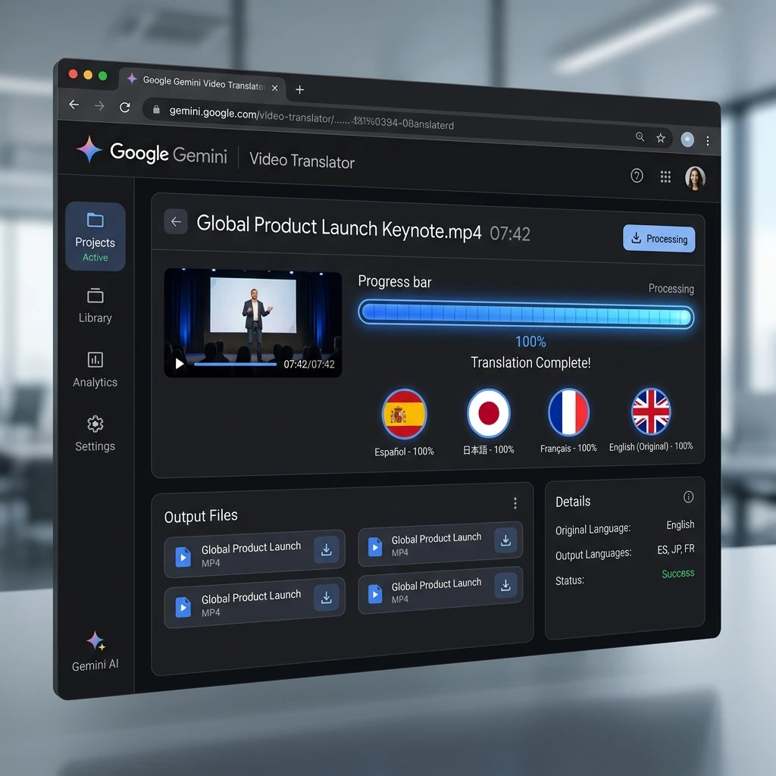Click the Success status value
The width and height of the screenshot is (776, 776).
678,574
